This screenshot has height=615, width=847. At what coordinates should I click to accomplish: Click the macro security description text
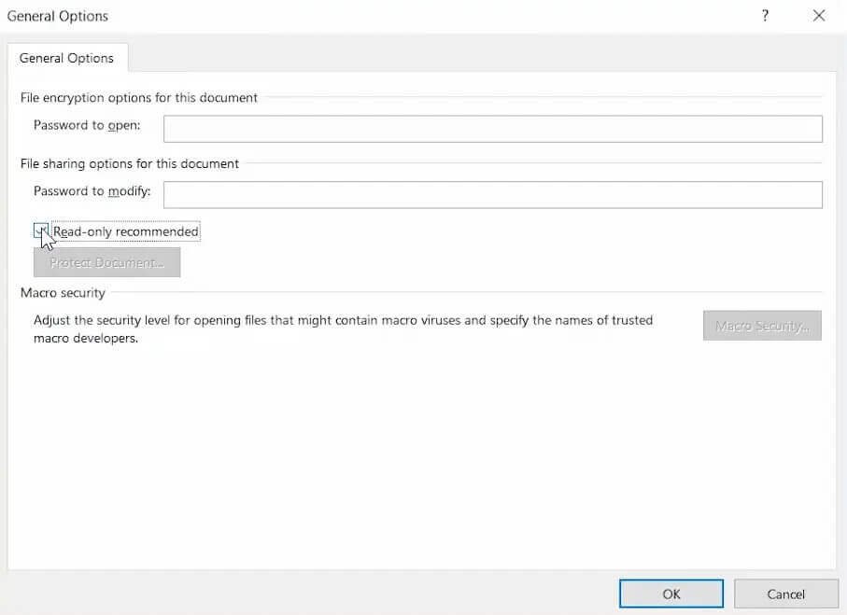pos(343,328)
